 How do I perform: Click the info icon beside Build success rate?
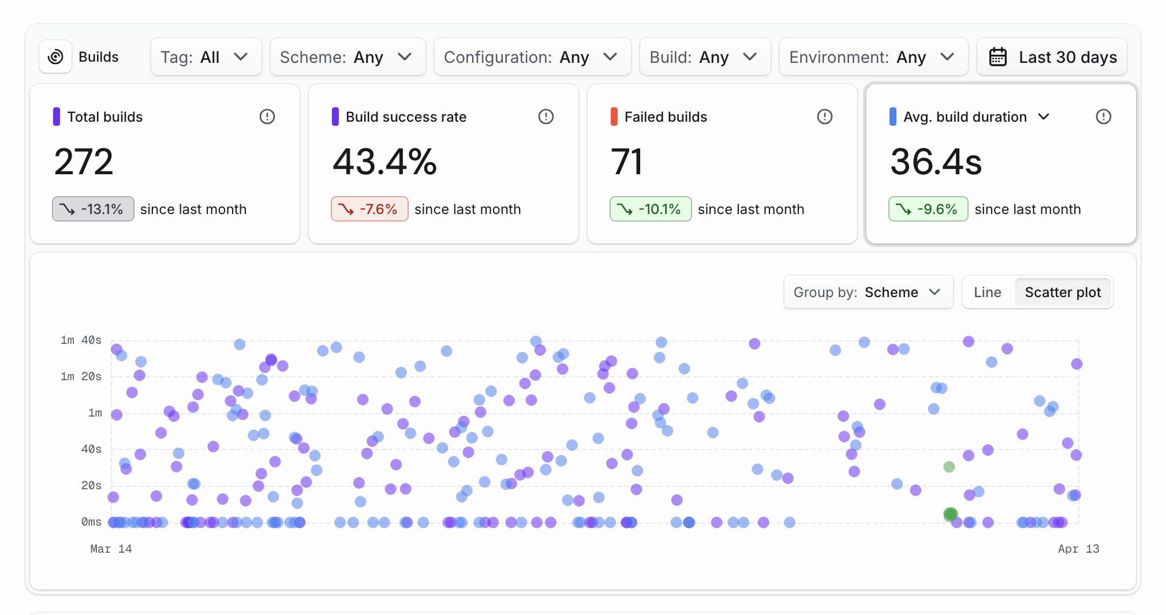(x=546, y=117)
